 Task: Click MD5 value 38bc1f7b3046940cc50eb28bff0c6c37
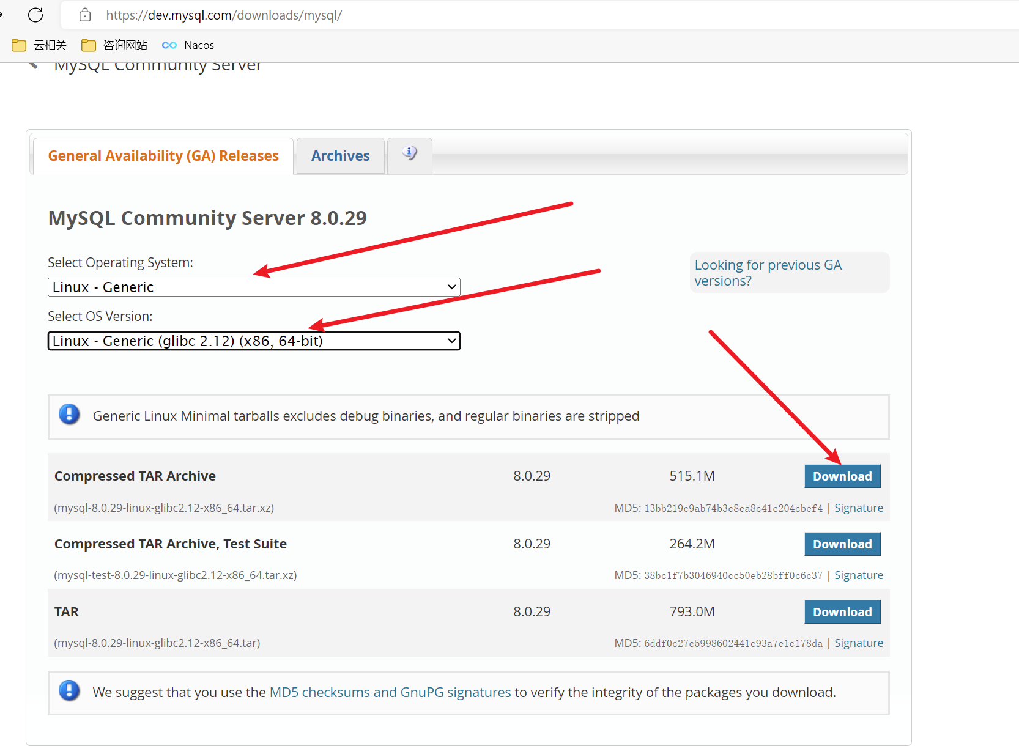pos(733,576)
